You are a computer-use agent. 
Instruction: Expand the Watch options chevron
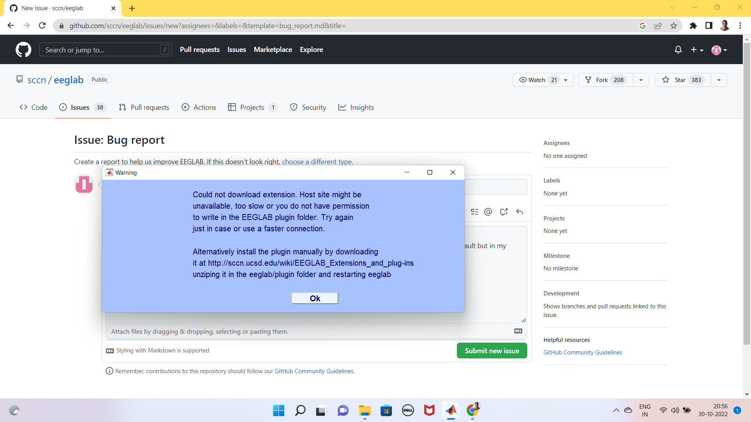565,80
